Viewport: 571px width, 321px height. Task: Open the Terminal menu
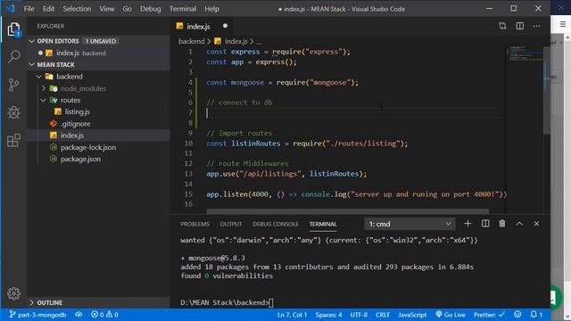[x=182, y=9]
